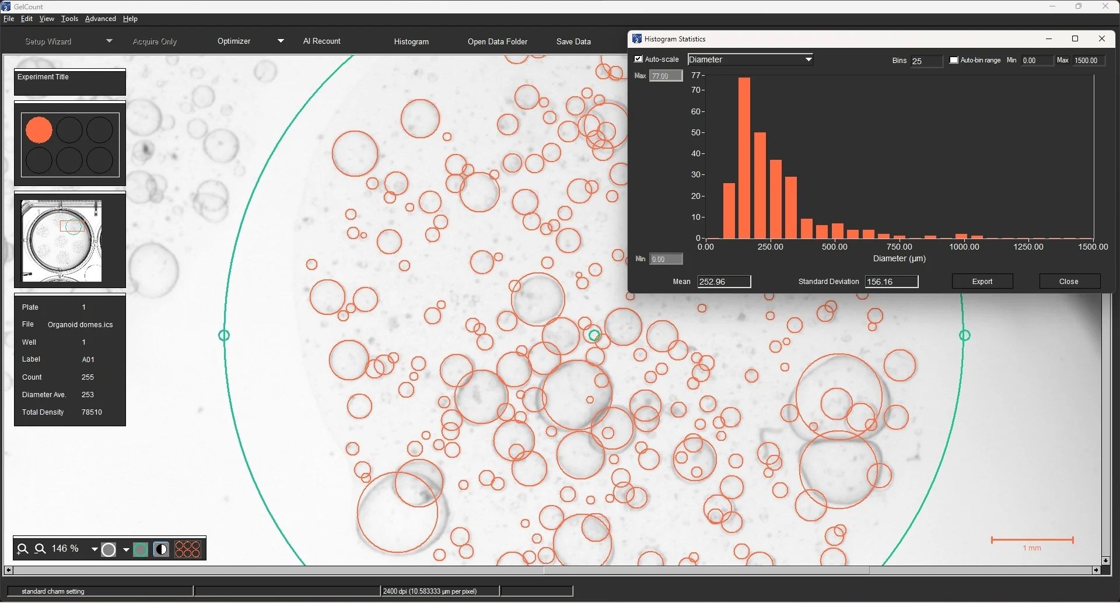Click the Bins input field
The height and width of the screenshot is (603, 1120).
click(x=926, y=61)
